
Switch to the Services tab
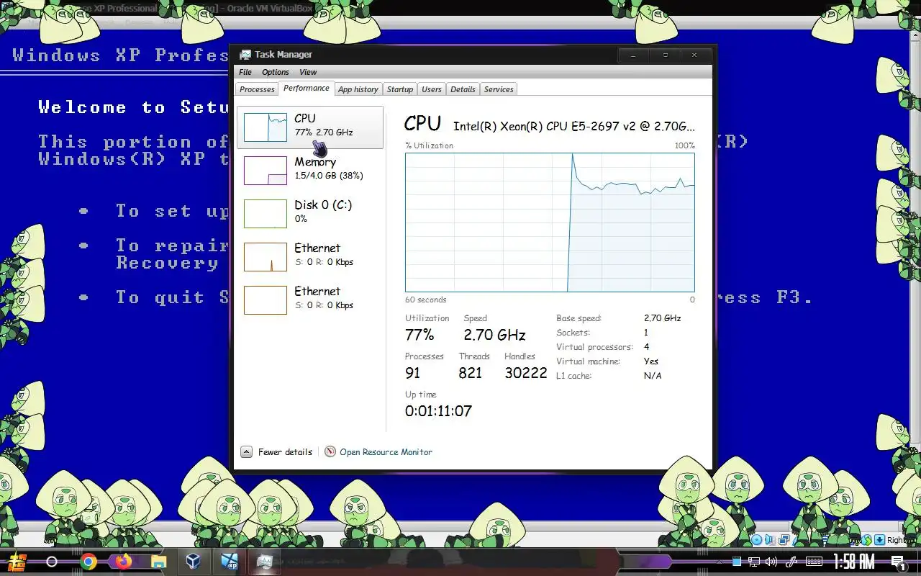point(499,89)
